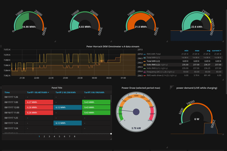Open the Peter Horrack EKM Omnimeter panel title menu
Screen dimensions: 227x151
click(113, 46)
